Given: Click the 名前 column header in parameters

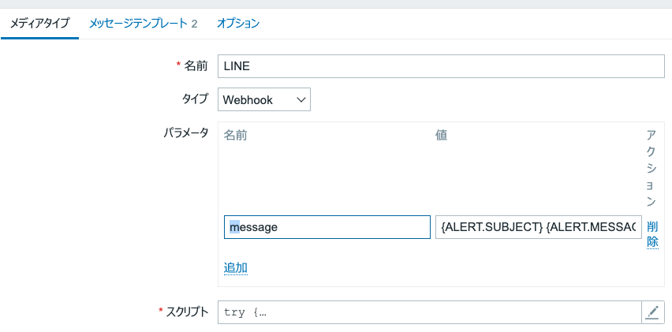Looking at the screenshot, I should click(x=235, y=136).
